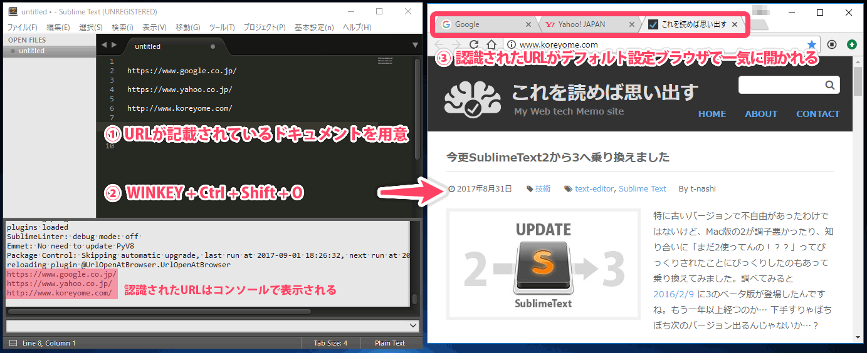Click the site search field
Screen dimensions: 867x353
[781, 85]
